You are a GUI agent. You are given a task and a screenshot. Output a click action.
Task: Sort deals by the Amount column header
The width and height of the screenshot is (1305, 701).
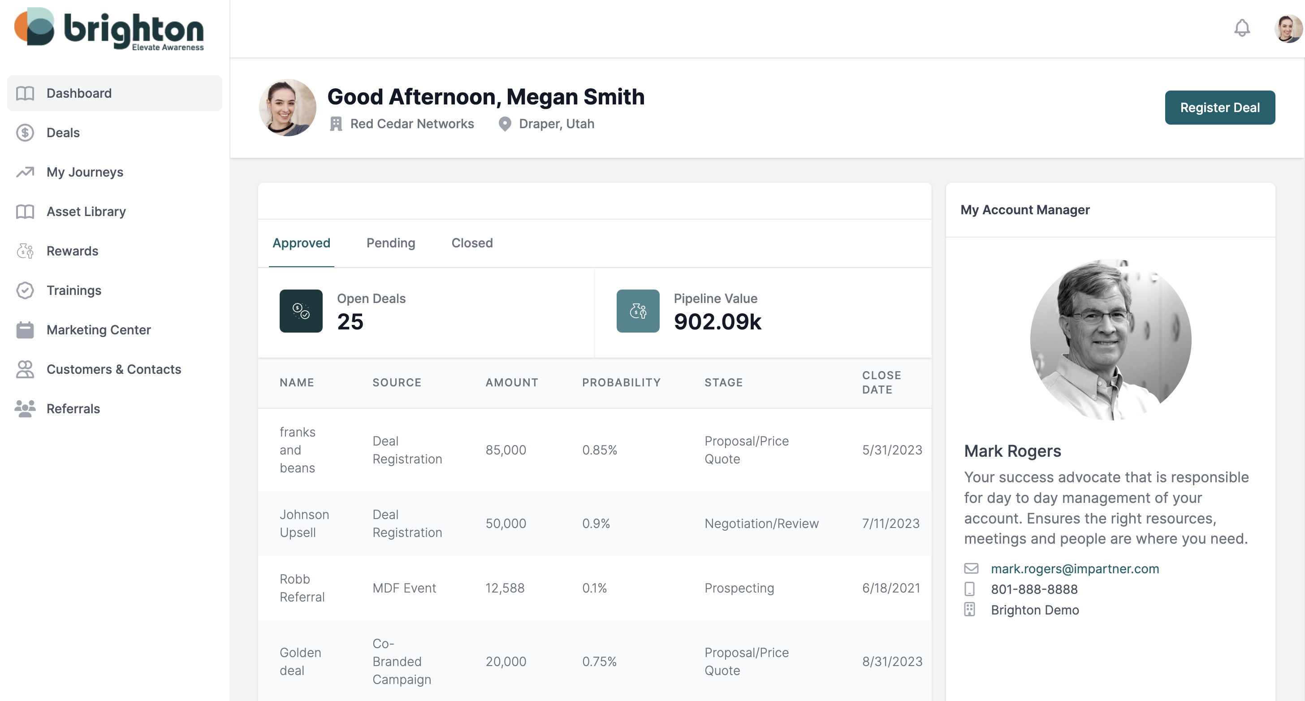(x=512, y=382)
